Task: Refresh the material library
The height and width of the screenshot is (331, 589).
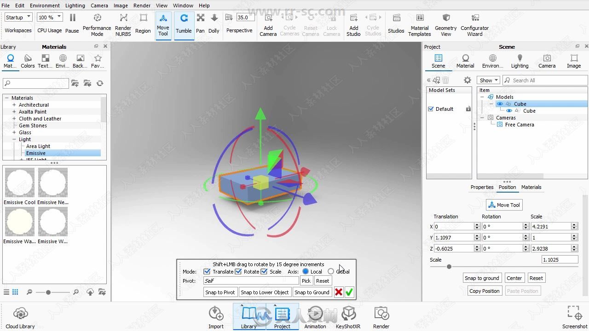Action: coord(100,83)
